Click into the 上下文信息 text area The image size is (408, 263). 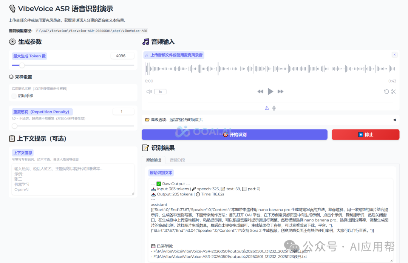[73, 179]
